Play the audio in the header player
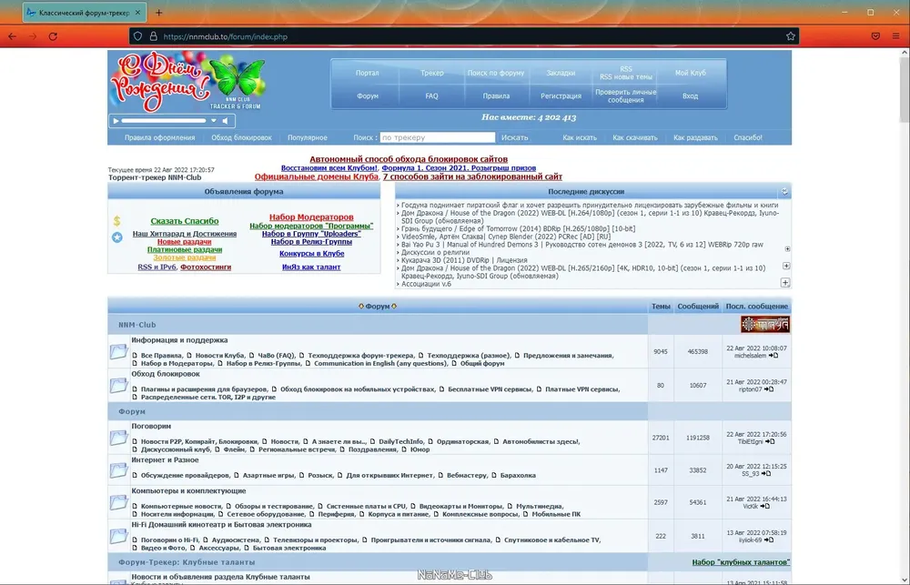 click(x=116, y=121)
